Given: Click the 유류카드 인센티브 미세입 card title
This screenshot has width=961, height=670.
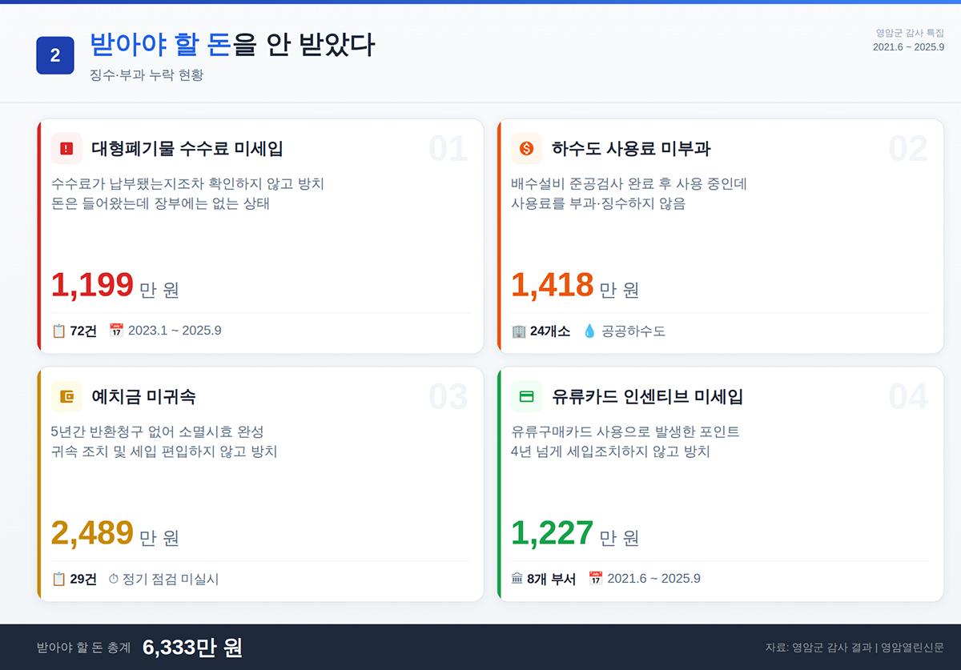Looking at the screenshot, I should [x=647, y=397].
